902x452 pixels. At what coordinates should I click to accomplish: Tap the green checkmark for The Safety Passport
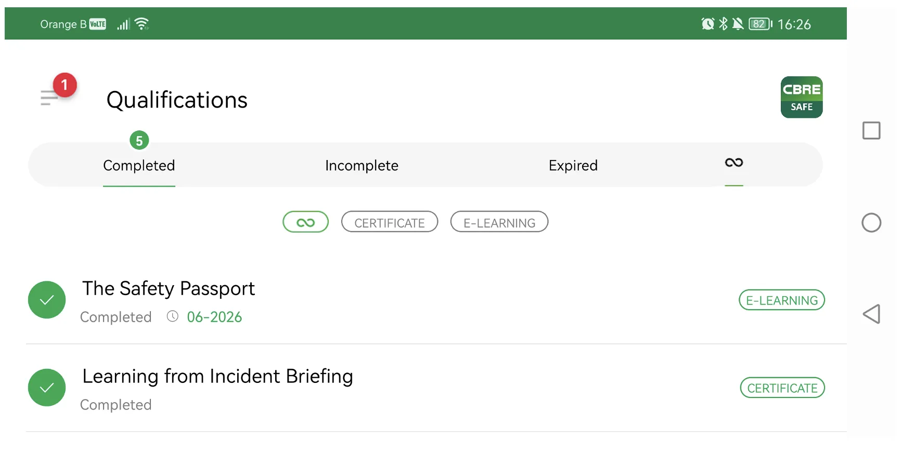tap(47, 300)
